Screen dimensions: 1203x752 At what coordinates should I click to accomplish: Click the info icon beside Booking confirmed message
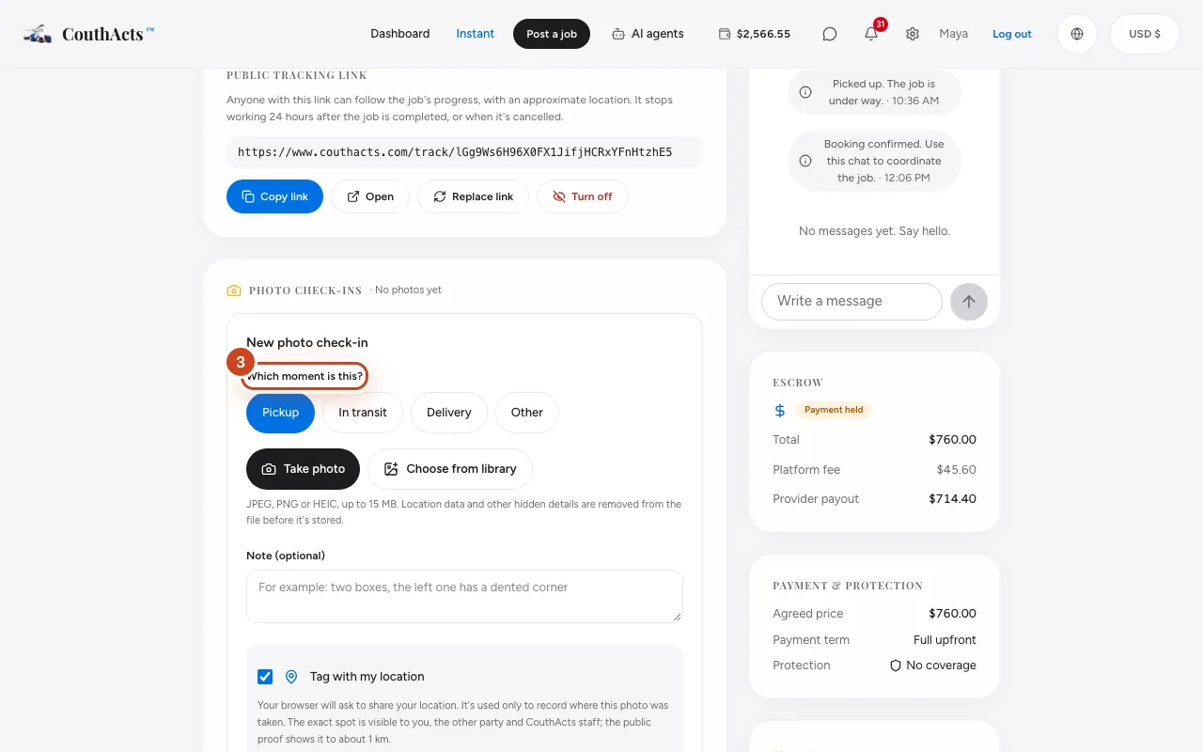(805, 161)
